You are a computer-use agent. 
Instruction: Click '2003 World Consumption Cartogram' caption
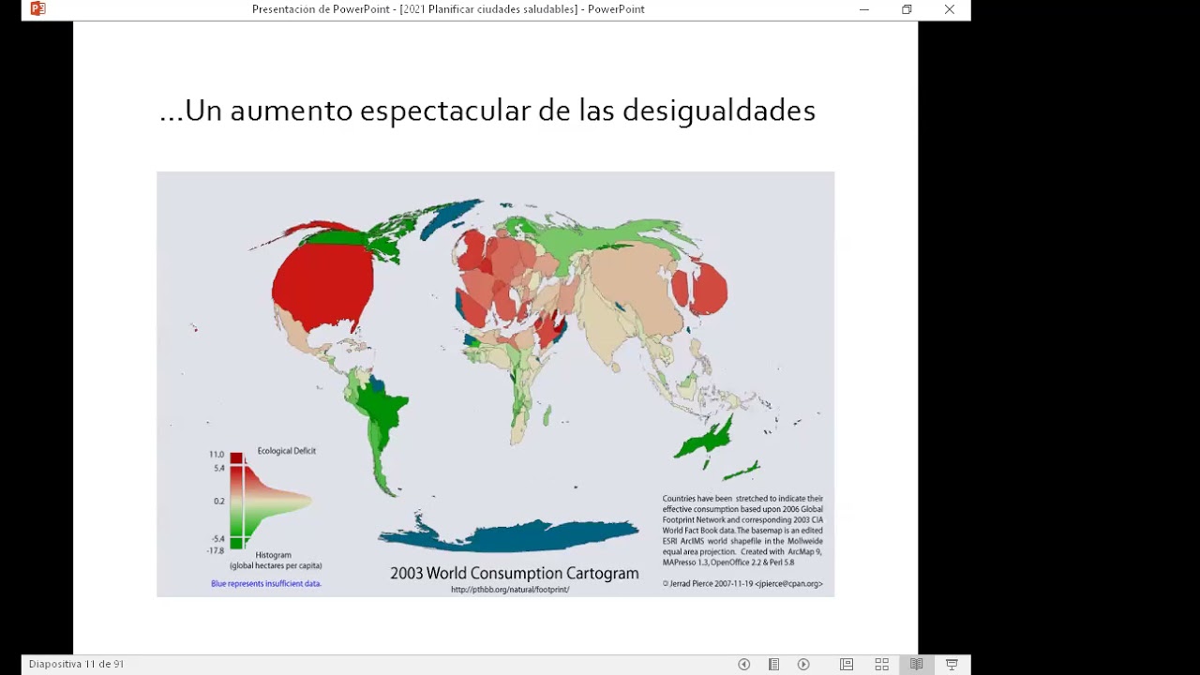pyautogui.click(x=515, y=573)
